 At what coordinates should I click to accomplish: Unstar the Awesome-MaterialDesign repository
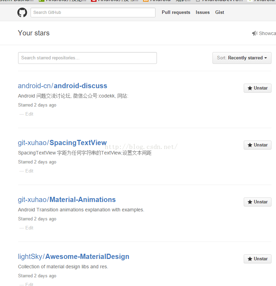pyautogui.click(x=258, y=259)
